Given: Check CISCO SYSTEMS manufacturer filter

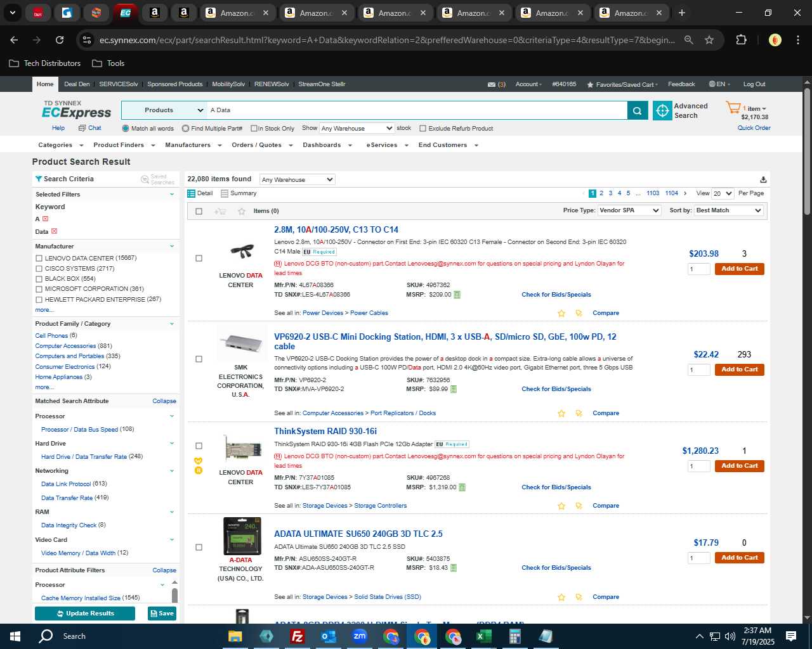Looking at the screenshot, I should [39, 269].
